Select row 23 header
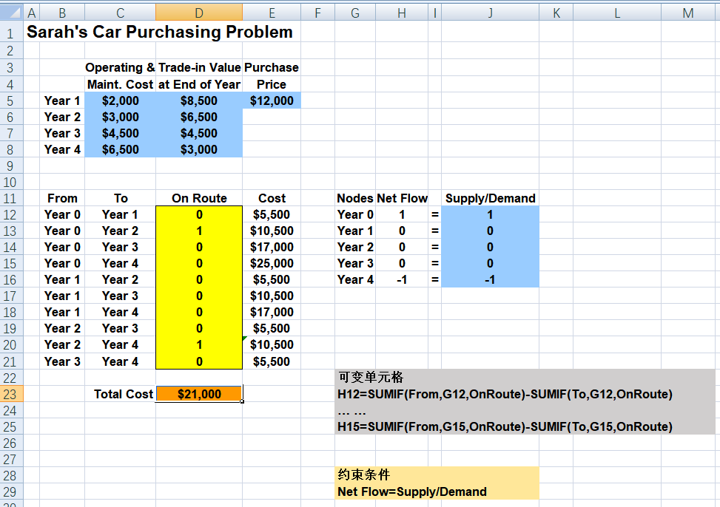 coord(10,394)
